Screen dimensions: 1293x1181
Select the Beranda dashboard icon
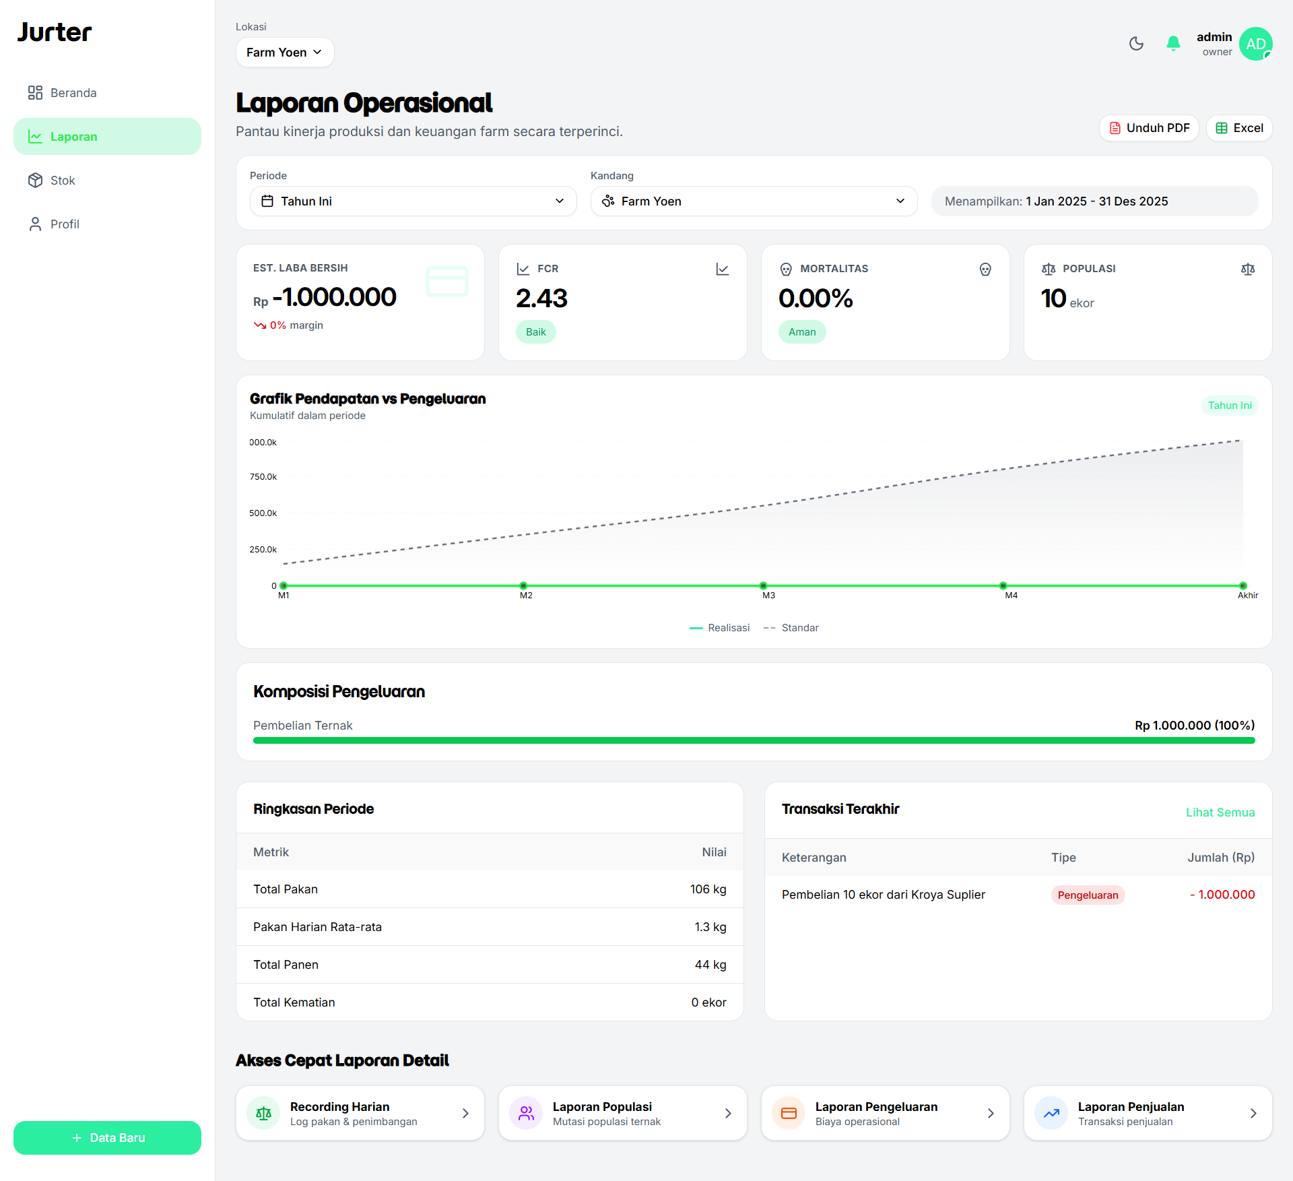coord(35,92)
